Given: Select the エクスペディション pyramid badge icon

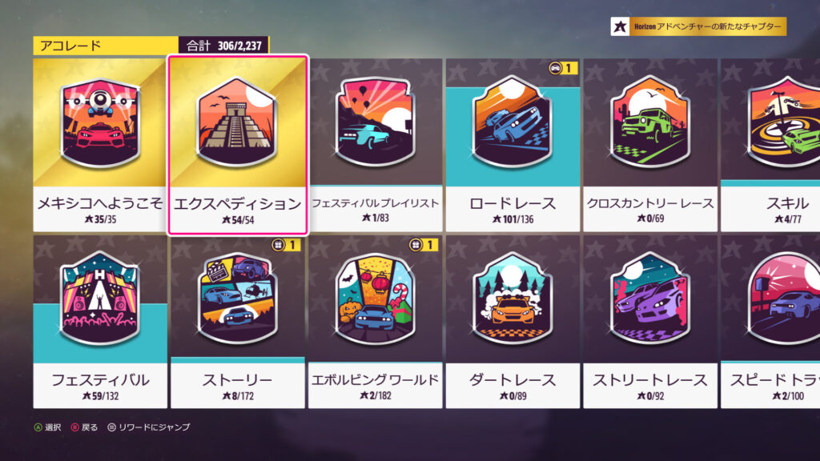Looking at the screenshot, I should [237, 122].
